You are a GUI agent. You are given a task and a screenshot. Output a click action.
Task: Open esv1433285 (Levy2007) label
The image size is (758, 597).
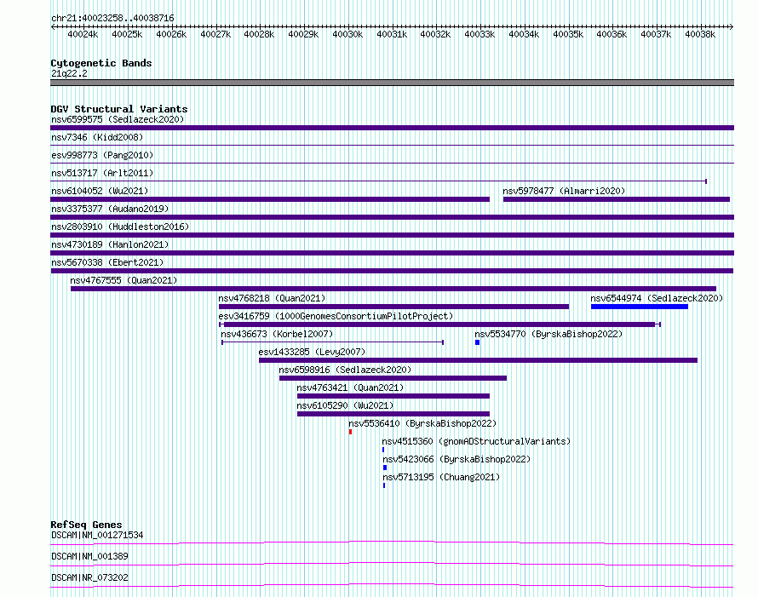(312, 352)
